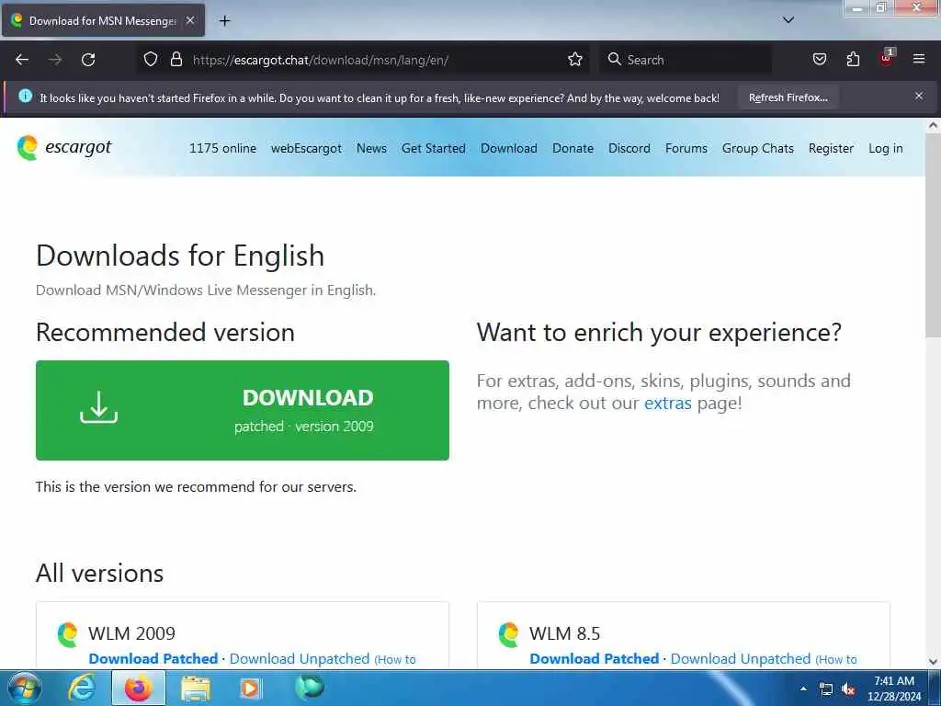Open the webEscargot nav link
The image size is (941, 706).
tap(306, 148)
